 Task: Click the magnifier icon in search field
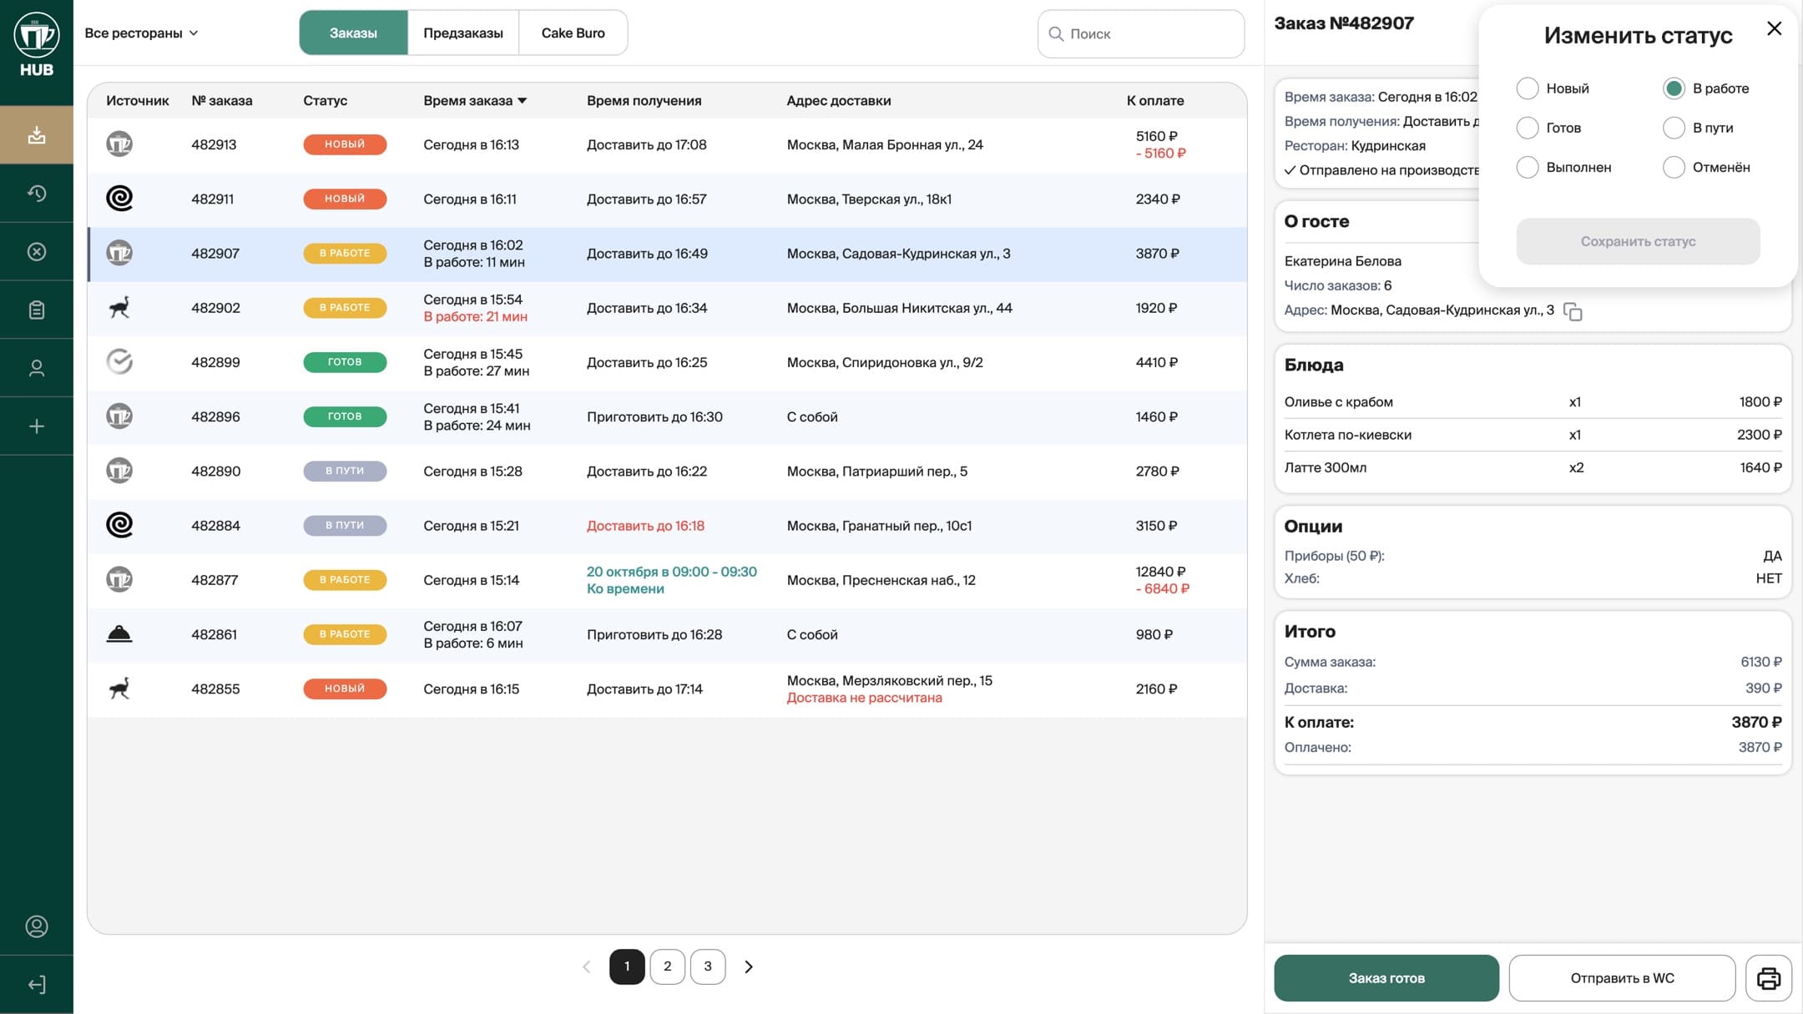[1056, 33]
